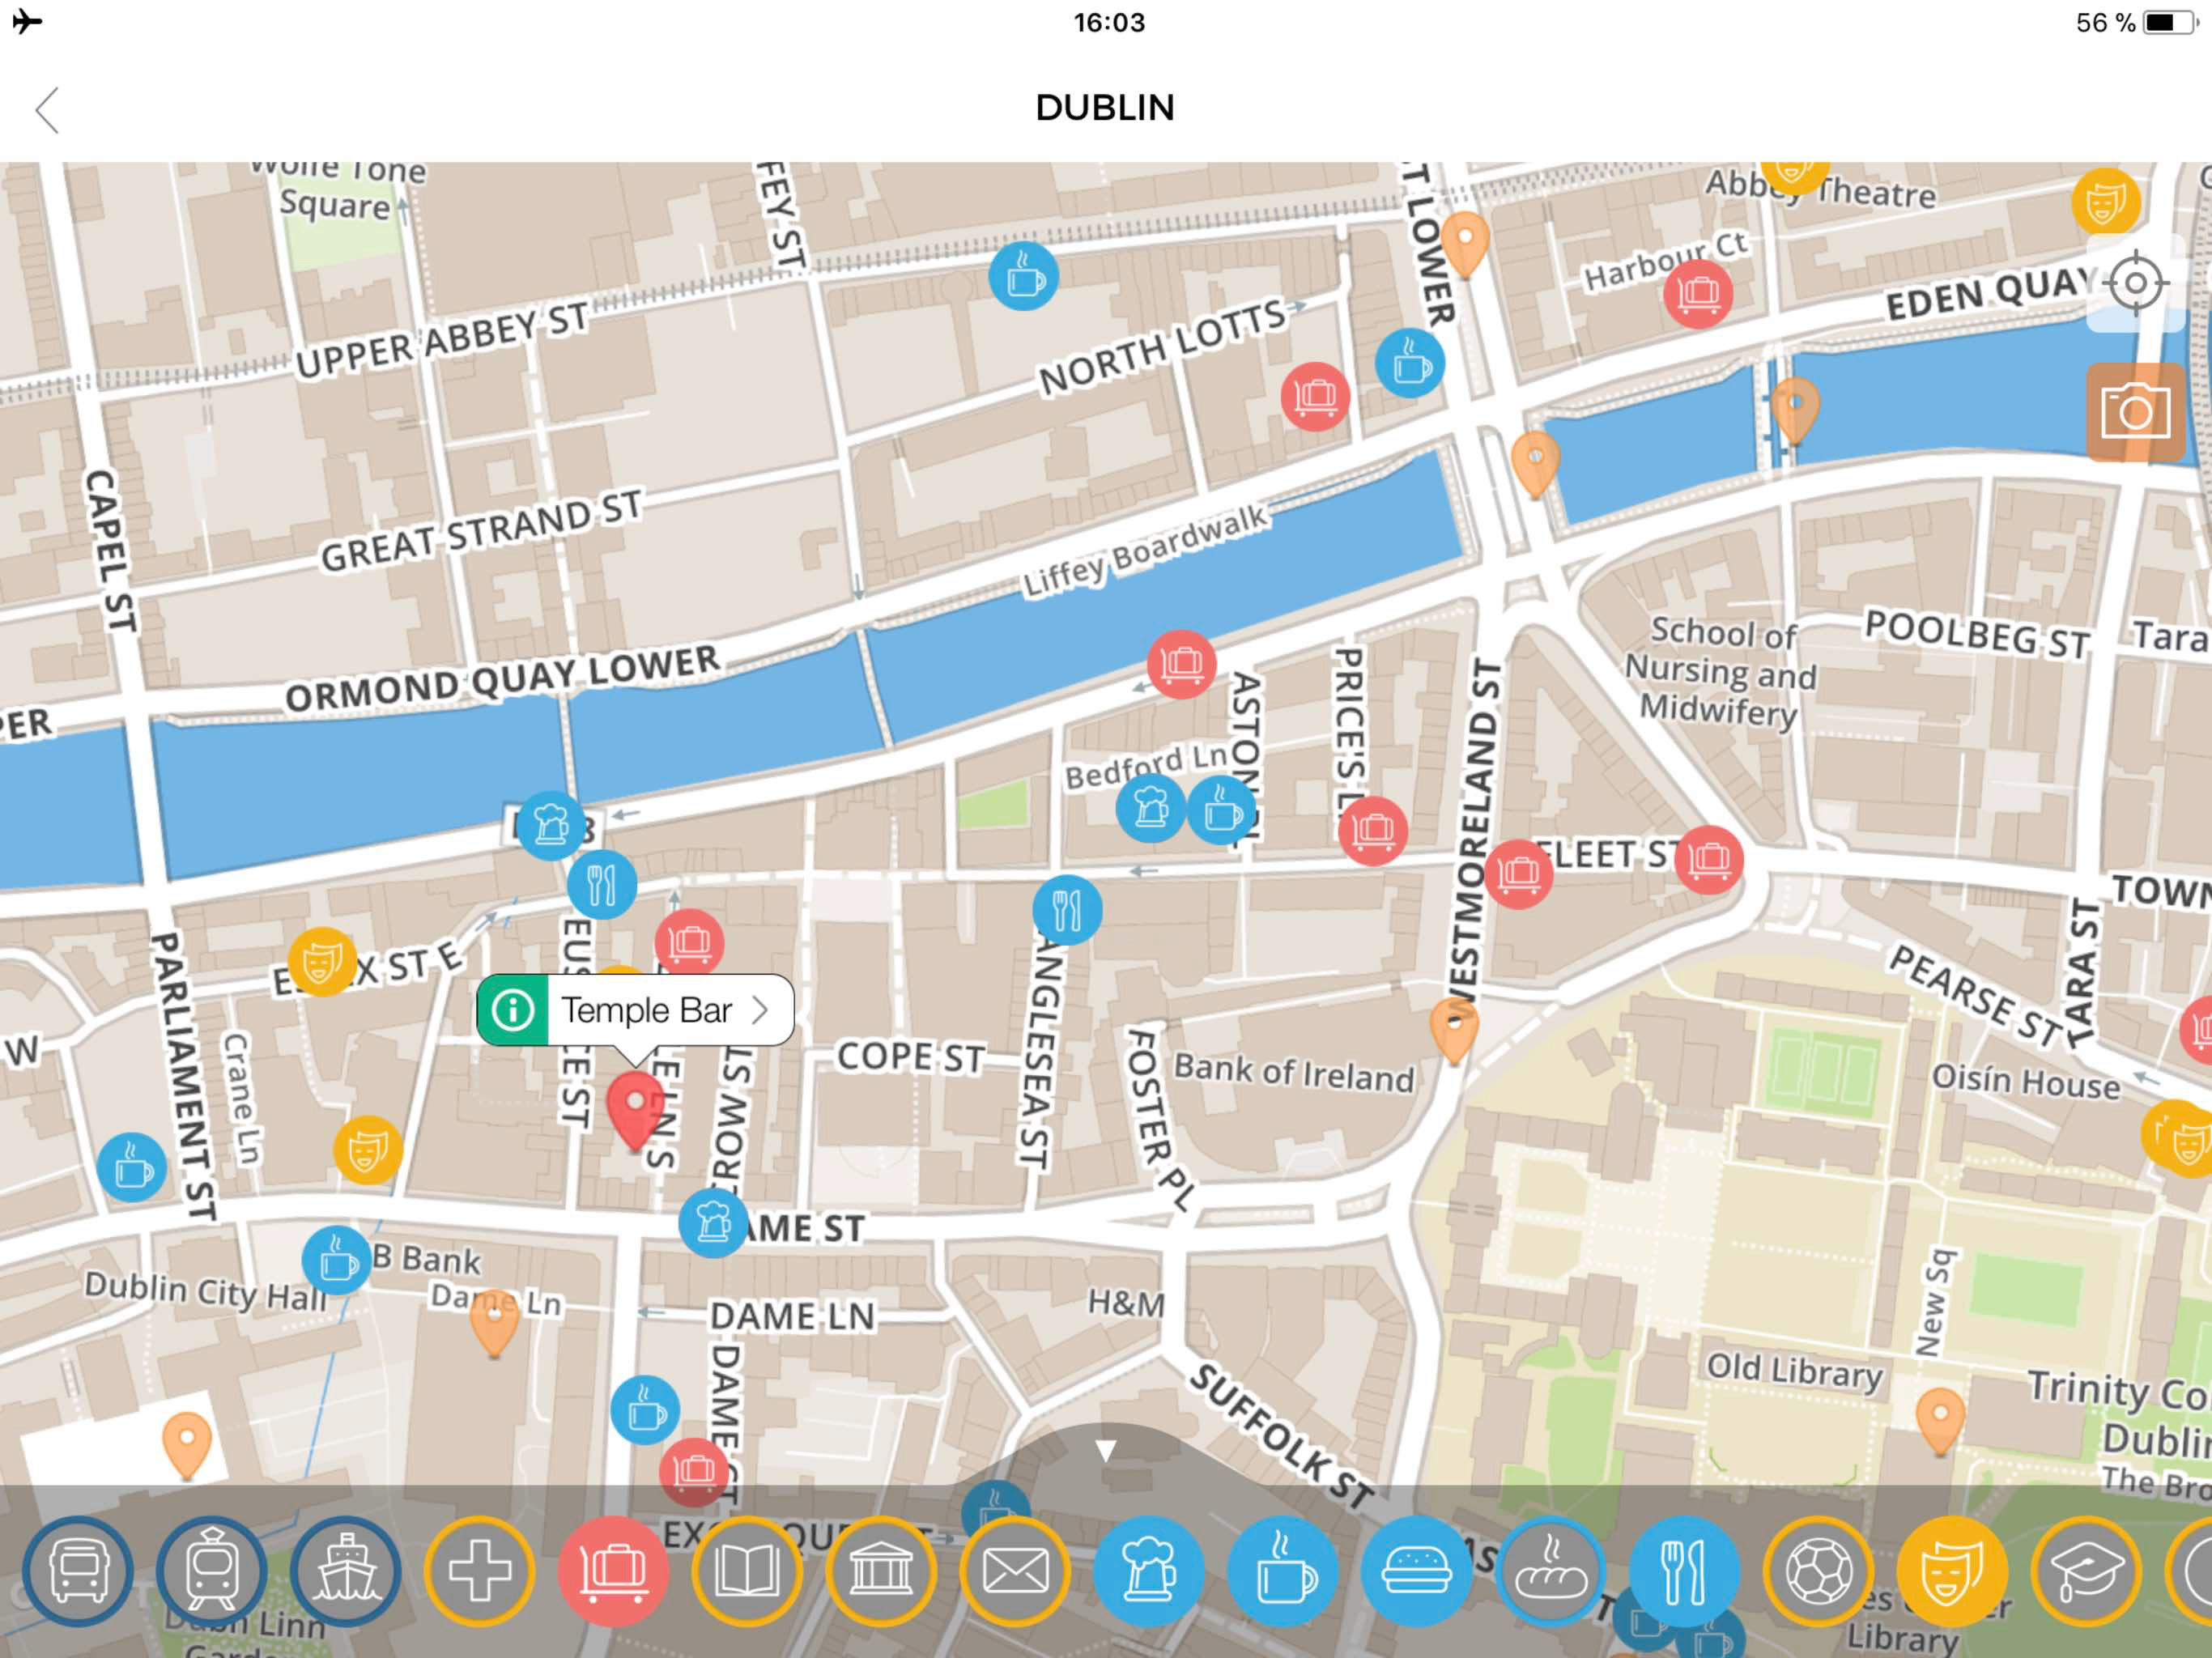Select the cafe marker below Dame Ln
Image resolution: width=2212 pixels, height=1658 pixels.
click(x=645, y=1410)
